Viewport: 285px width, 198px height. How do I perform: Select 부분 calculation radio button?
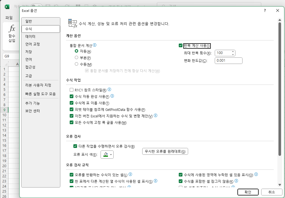[76, 58]
